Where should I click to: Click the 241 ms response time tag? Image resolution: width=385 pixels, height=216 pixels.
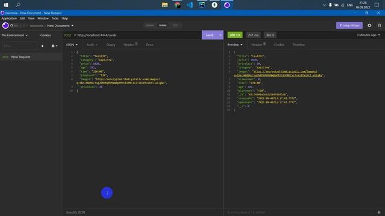pos(253,35)
